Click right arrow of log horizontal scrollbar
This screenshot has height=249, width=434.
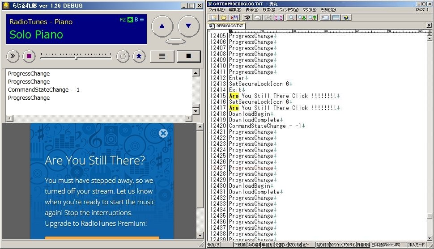pos(189,118)
